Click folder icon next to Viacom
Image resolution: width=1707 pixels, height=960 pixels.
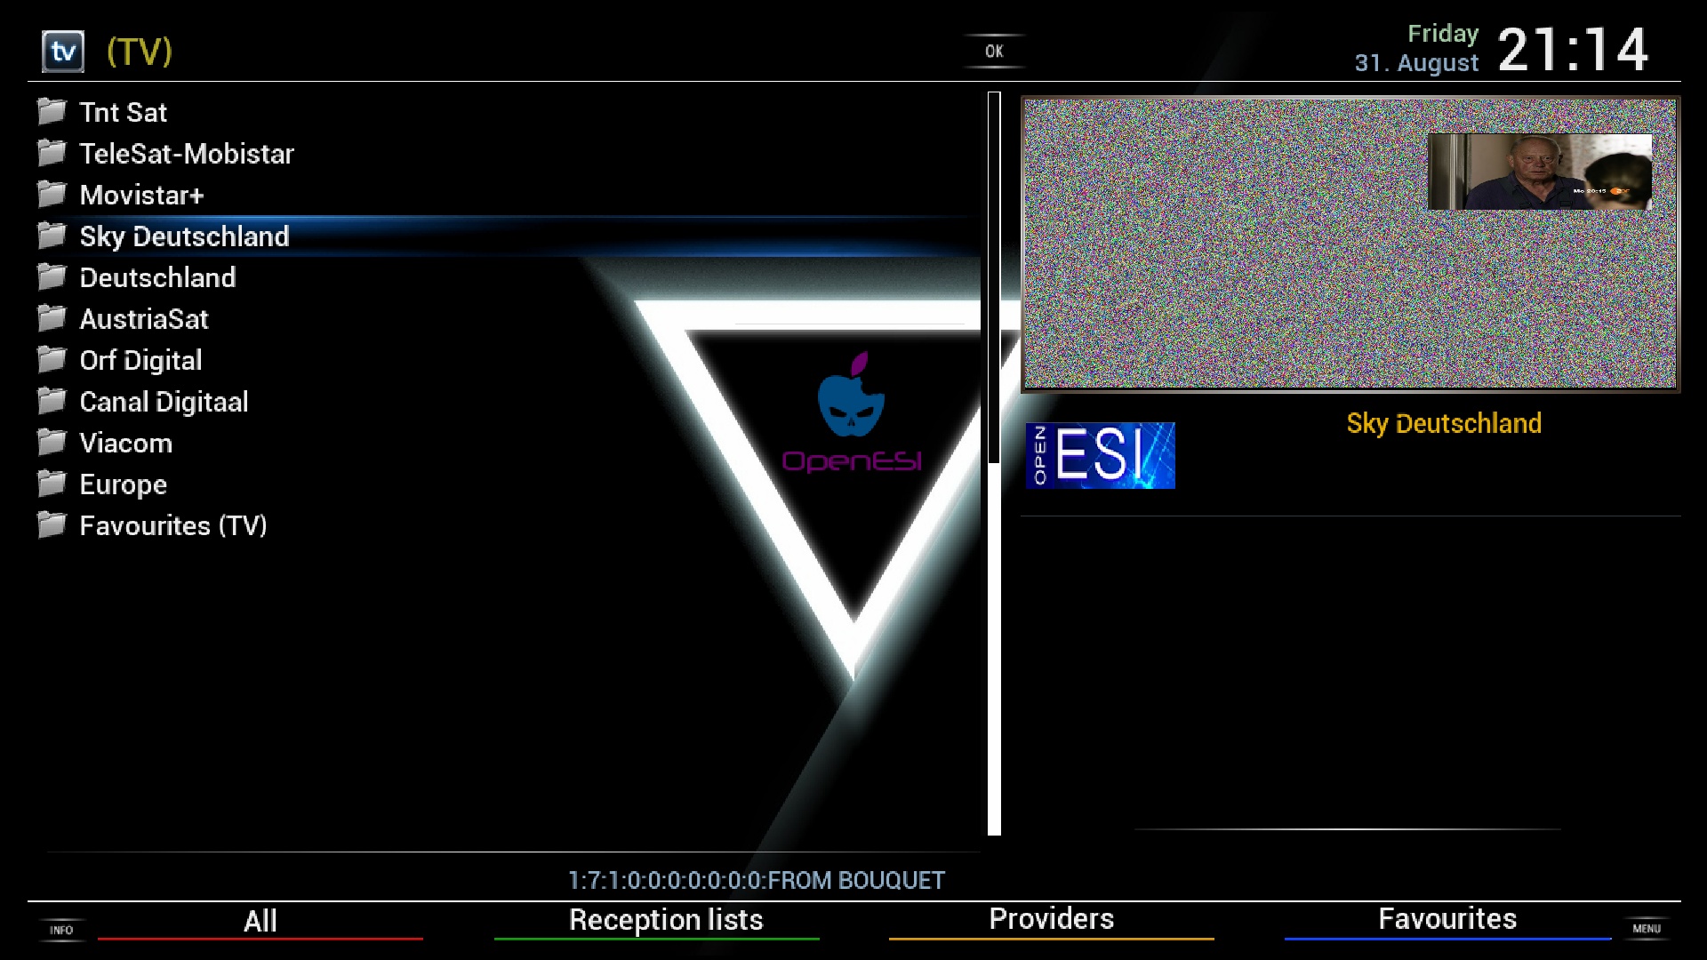[x=52, y=443]
